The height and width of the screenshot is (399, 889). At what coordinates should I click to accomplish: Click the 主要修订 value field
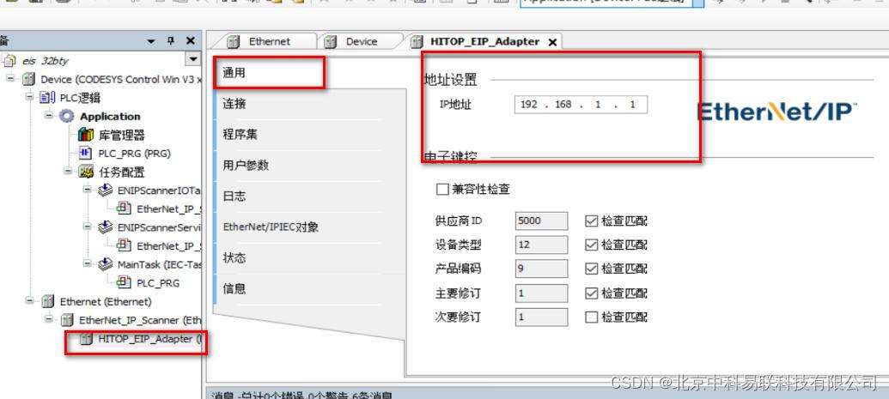pos(541,293)
